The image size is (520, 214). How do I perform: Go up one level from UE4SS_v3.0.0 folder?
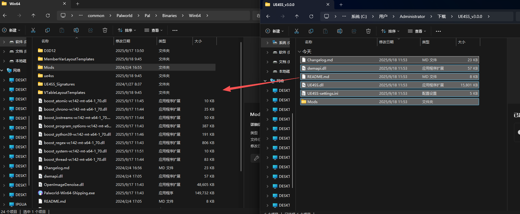click(297, 16)
